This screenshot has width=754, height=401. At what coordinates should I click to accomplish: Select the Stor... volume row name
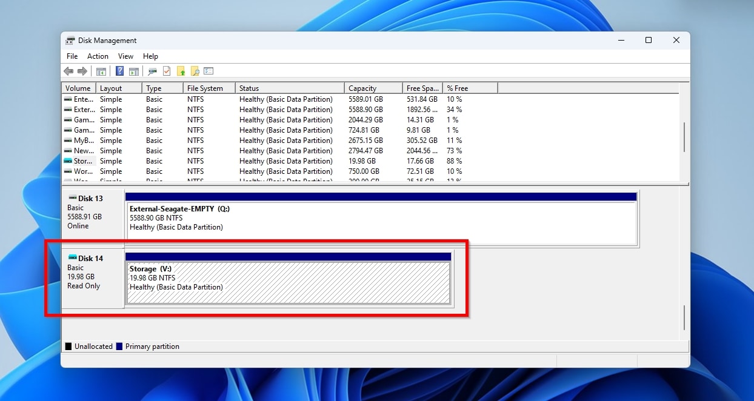83,161
